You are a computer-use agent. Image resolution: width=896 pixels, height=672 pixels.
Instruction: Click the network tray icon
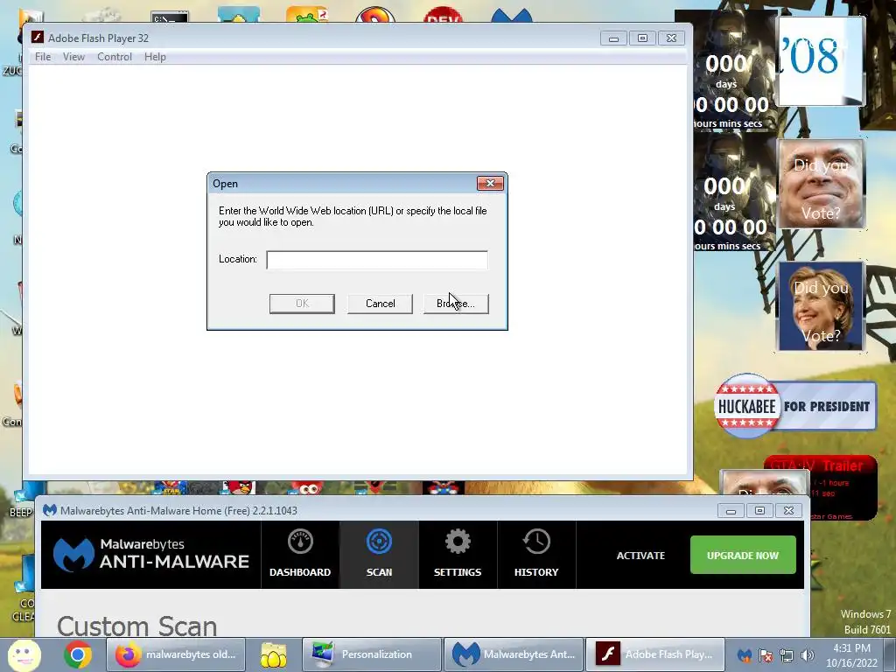[x=787, y=655]
